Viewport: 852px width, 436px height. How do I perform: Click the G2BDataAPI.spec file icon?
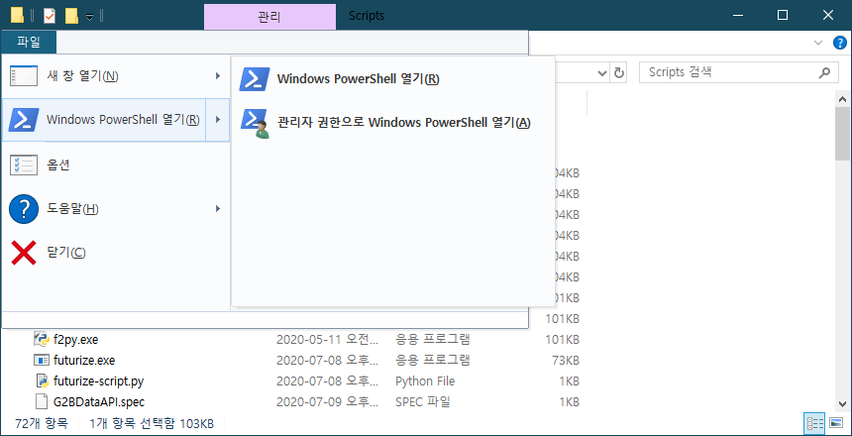(x=42, y=402)
